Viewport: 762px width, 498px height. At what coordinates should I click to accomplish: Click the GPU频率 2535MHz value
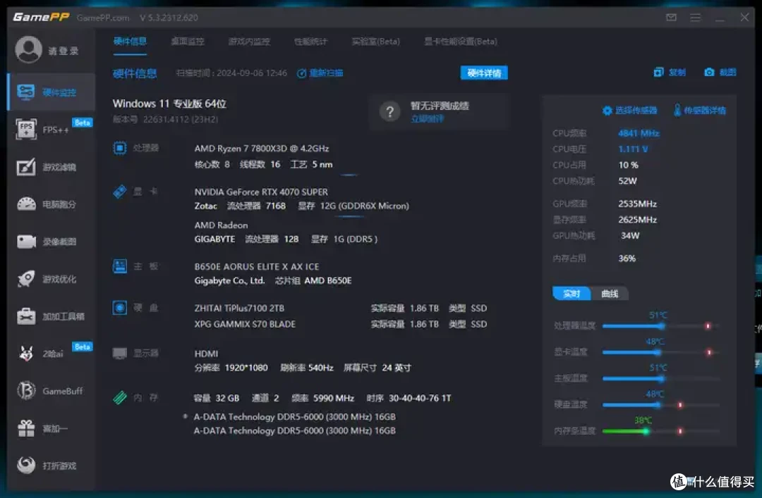point(637,204)
